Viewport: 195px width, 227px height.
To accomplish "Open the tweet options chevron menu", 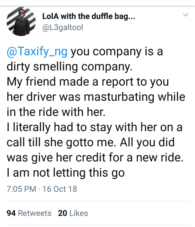I will tap(186, 15).
